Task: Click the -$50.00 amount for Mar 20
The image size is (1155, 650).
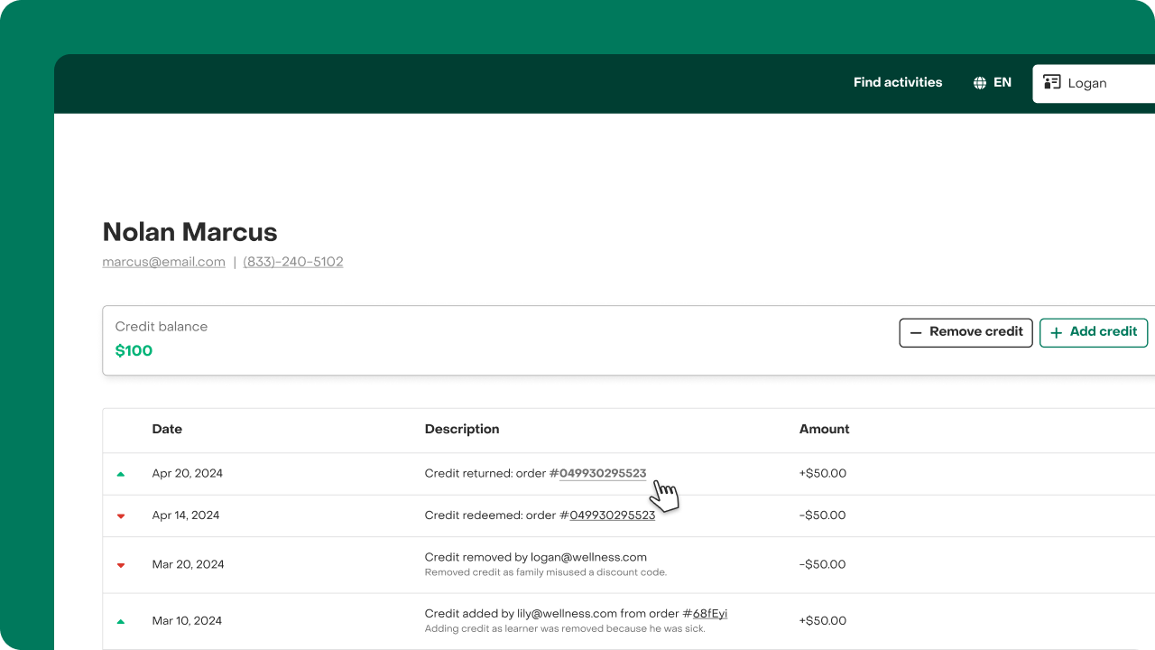Action: [823, 564]
